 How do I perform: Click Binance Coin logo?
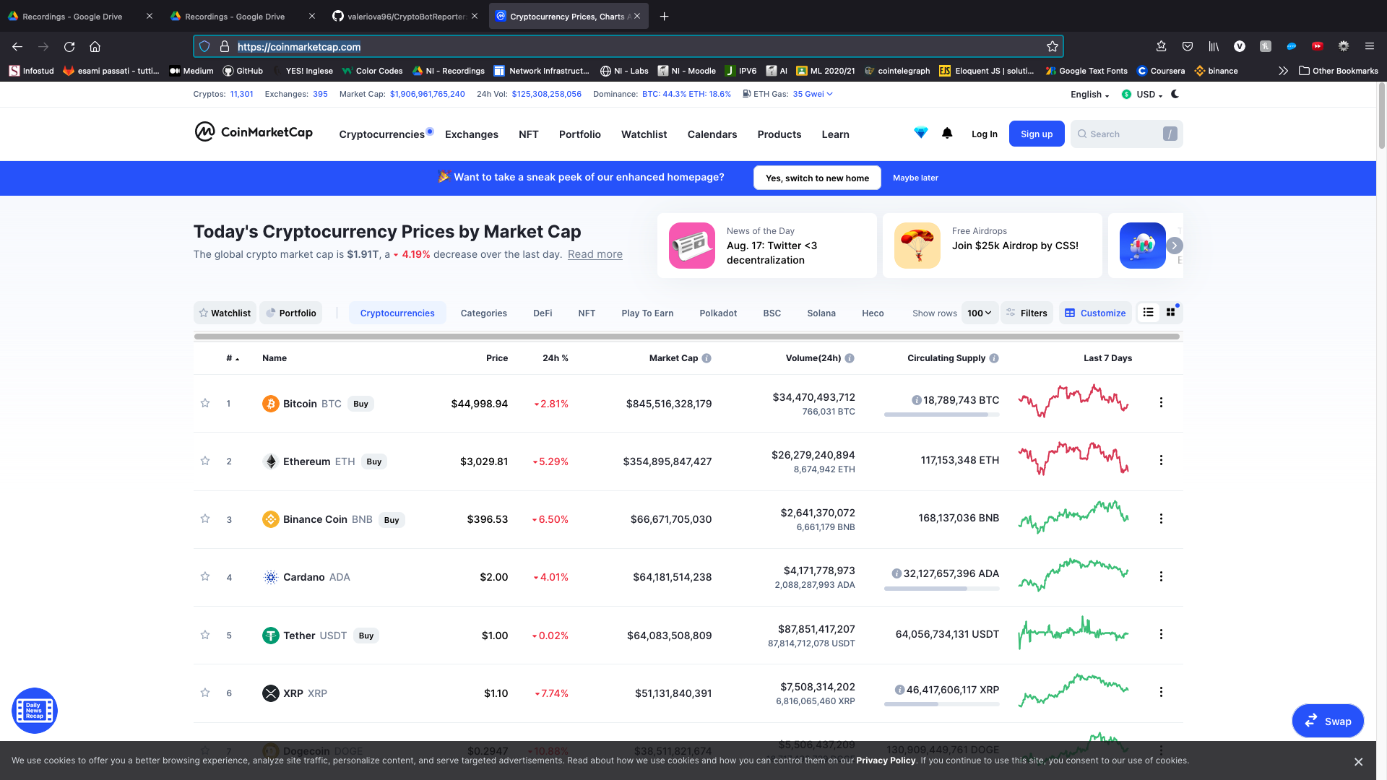pos(270,519)
